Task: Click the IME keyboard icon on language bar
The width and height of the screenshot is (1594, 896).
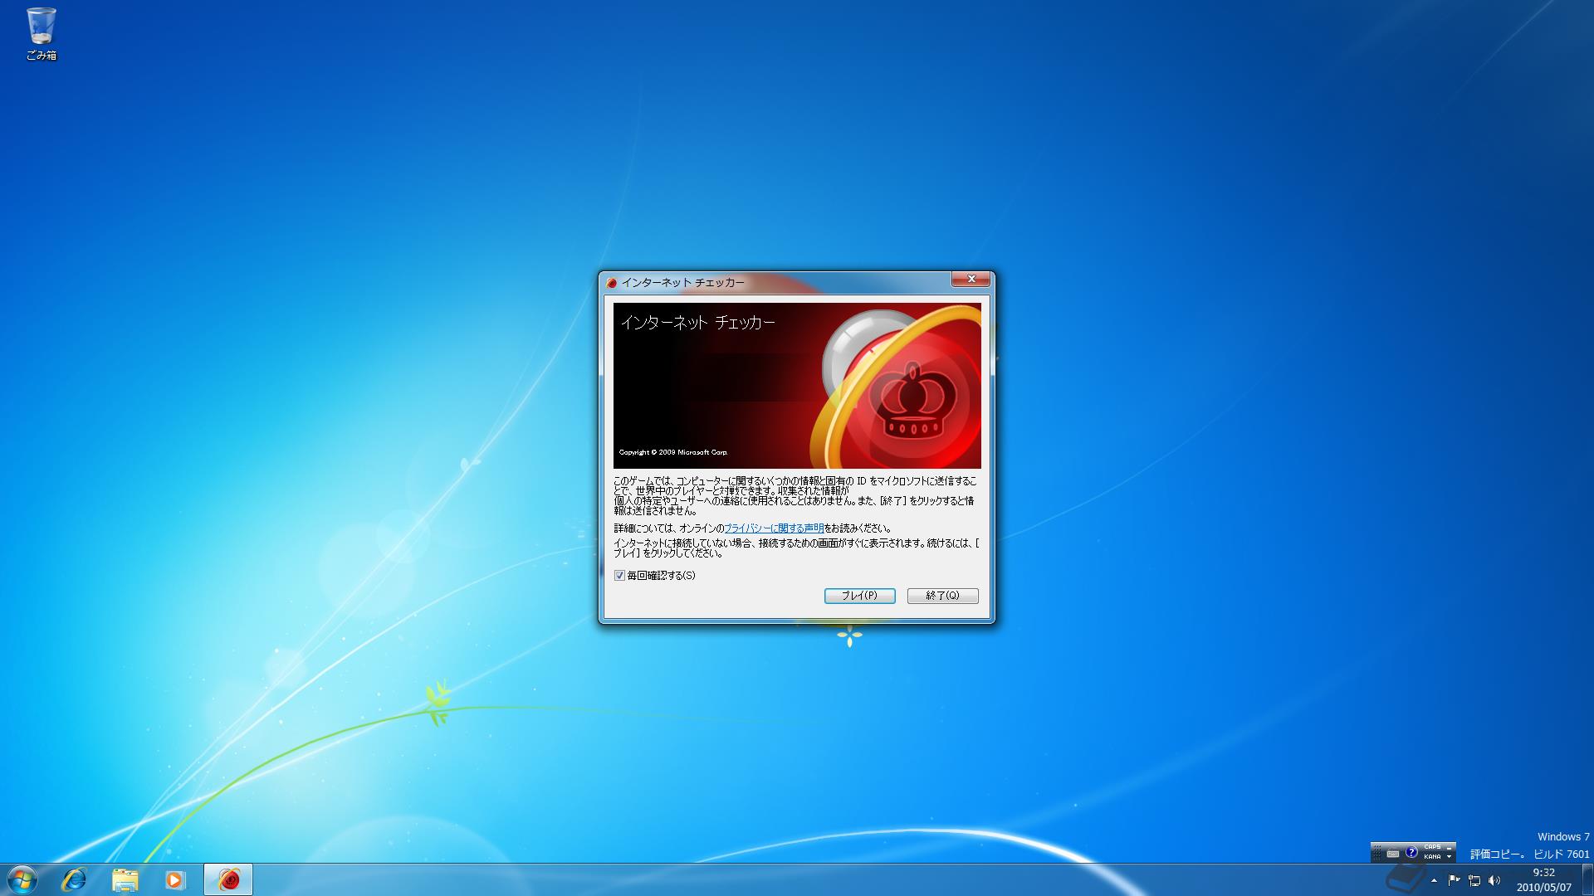Action: 1393,853
